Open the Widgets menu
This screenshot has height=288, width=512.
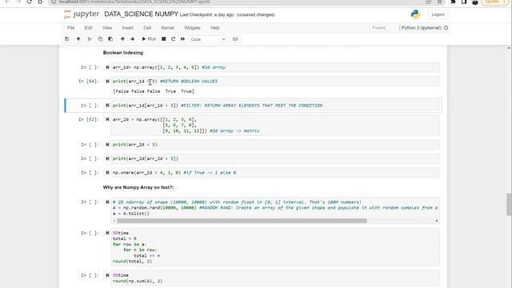point(192,28)
